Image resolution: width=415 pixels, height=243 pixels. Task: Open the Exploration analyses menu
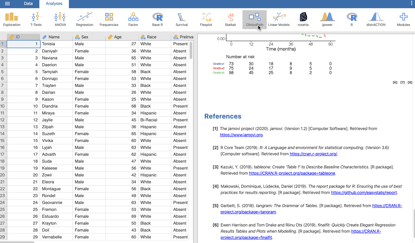(12, 20)
